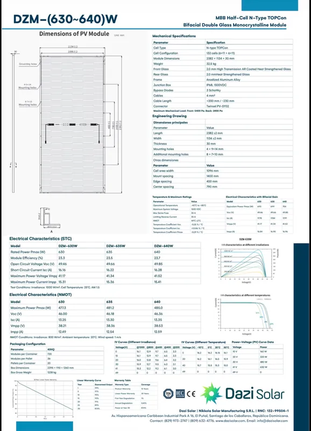Select the 'DZM-635W' column header
This screenshot has height=431, width=311.
coord(116,246)
